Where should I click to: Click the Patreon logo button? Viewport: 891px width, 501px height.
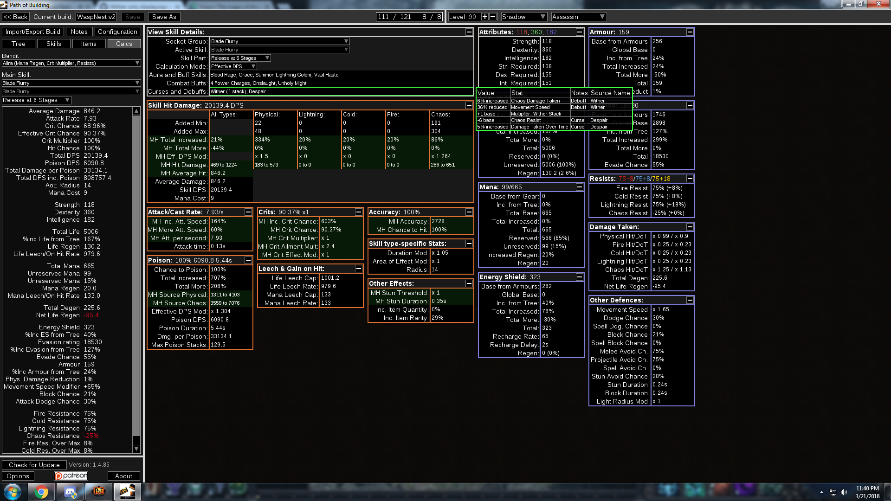[71, 476]
